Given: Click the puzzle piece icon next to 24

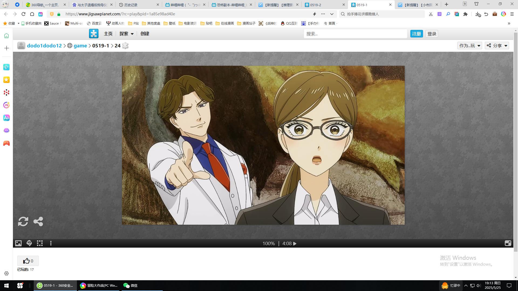Looking at the screenshot, I should tap(125, 46).
